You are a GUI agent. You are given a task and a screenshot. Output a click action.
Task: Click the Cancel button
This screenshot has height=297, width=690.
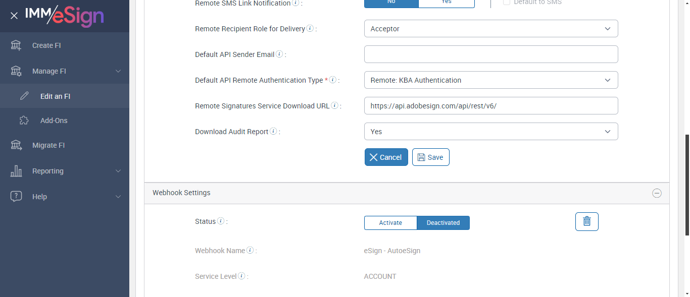pos(386,157)
